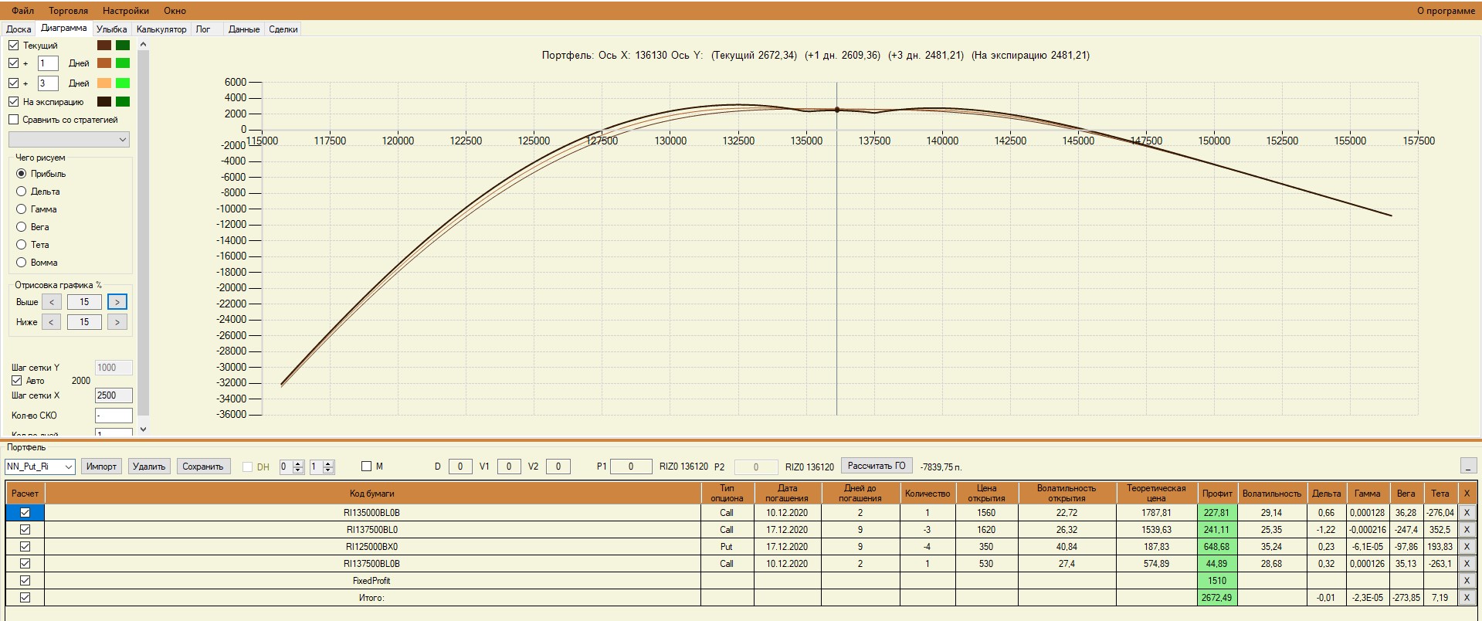Click the DH first spinner up arrow
The image size is (1482, 621).
click(297, 463)
